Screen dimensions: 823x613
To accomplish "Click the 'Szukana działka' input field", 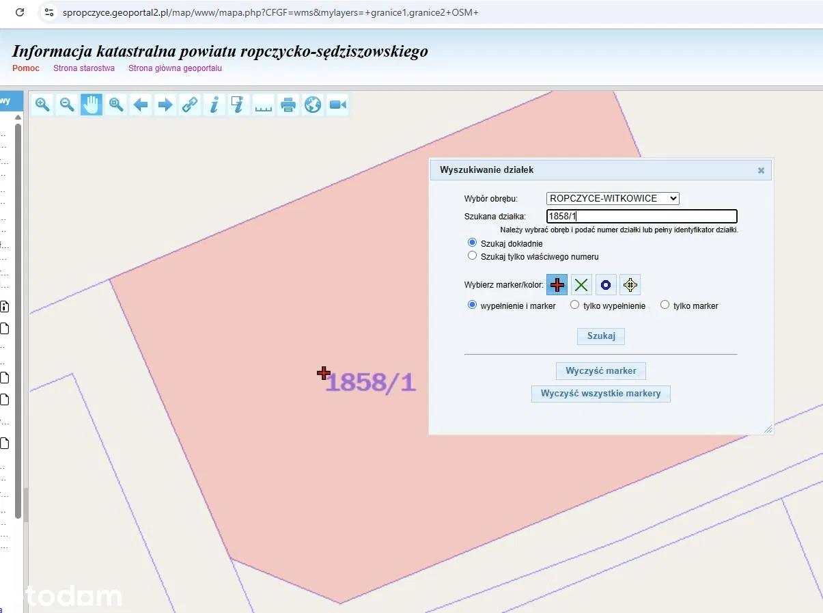I will click(641, 217).
